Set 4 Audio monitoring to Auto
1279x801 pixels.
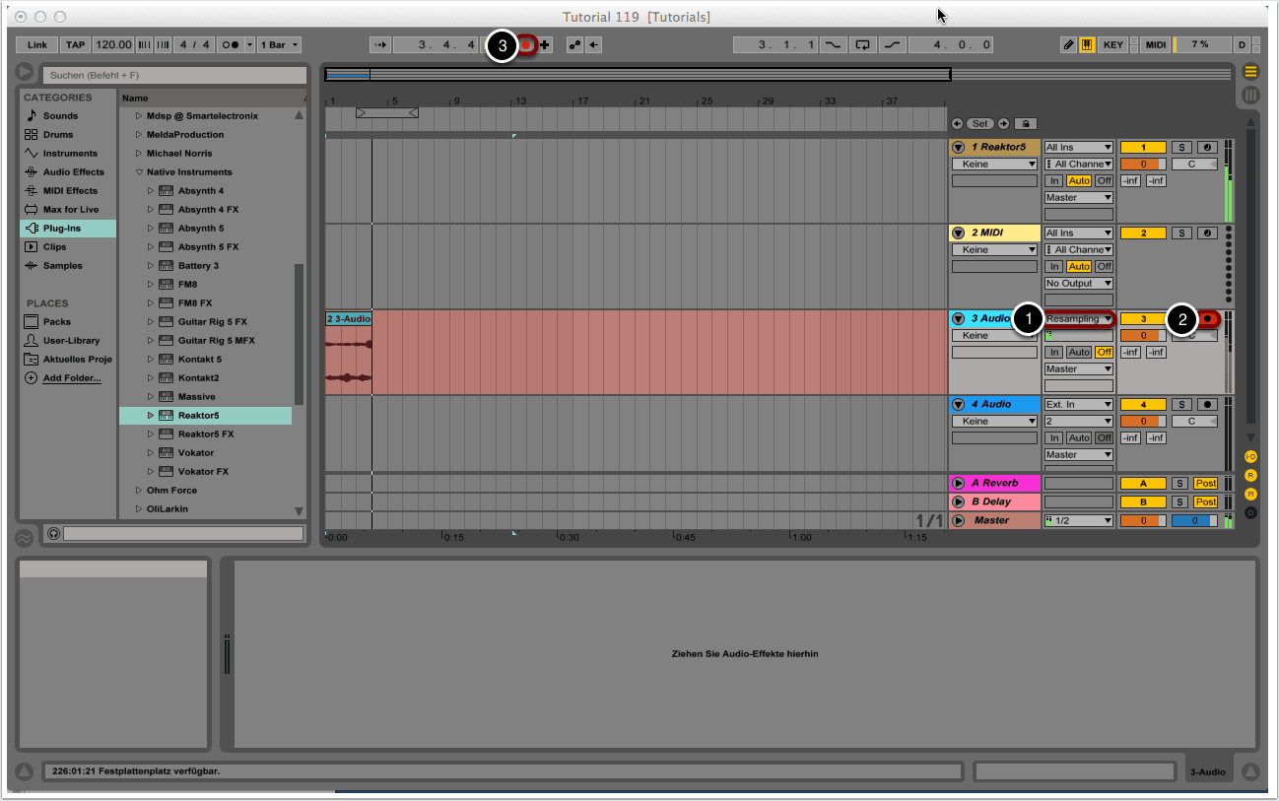pyautogui.click(x=1079, y=438)
